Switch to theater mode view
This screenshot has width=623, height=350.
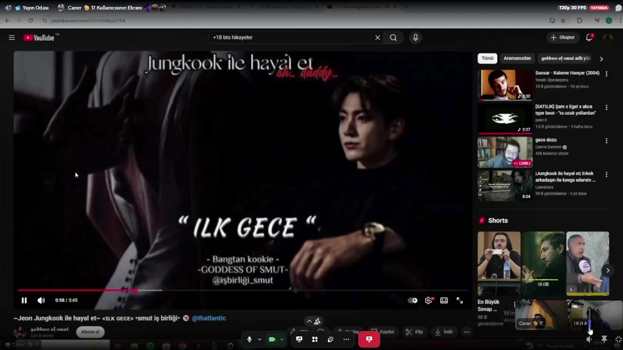click(x=444, y=300)
